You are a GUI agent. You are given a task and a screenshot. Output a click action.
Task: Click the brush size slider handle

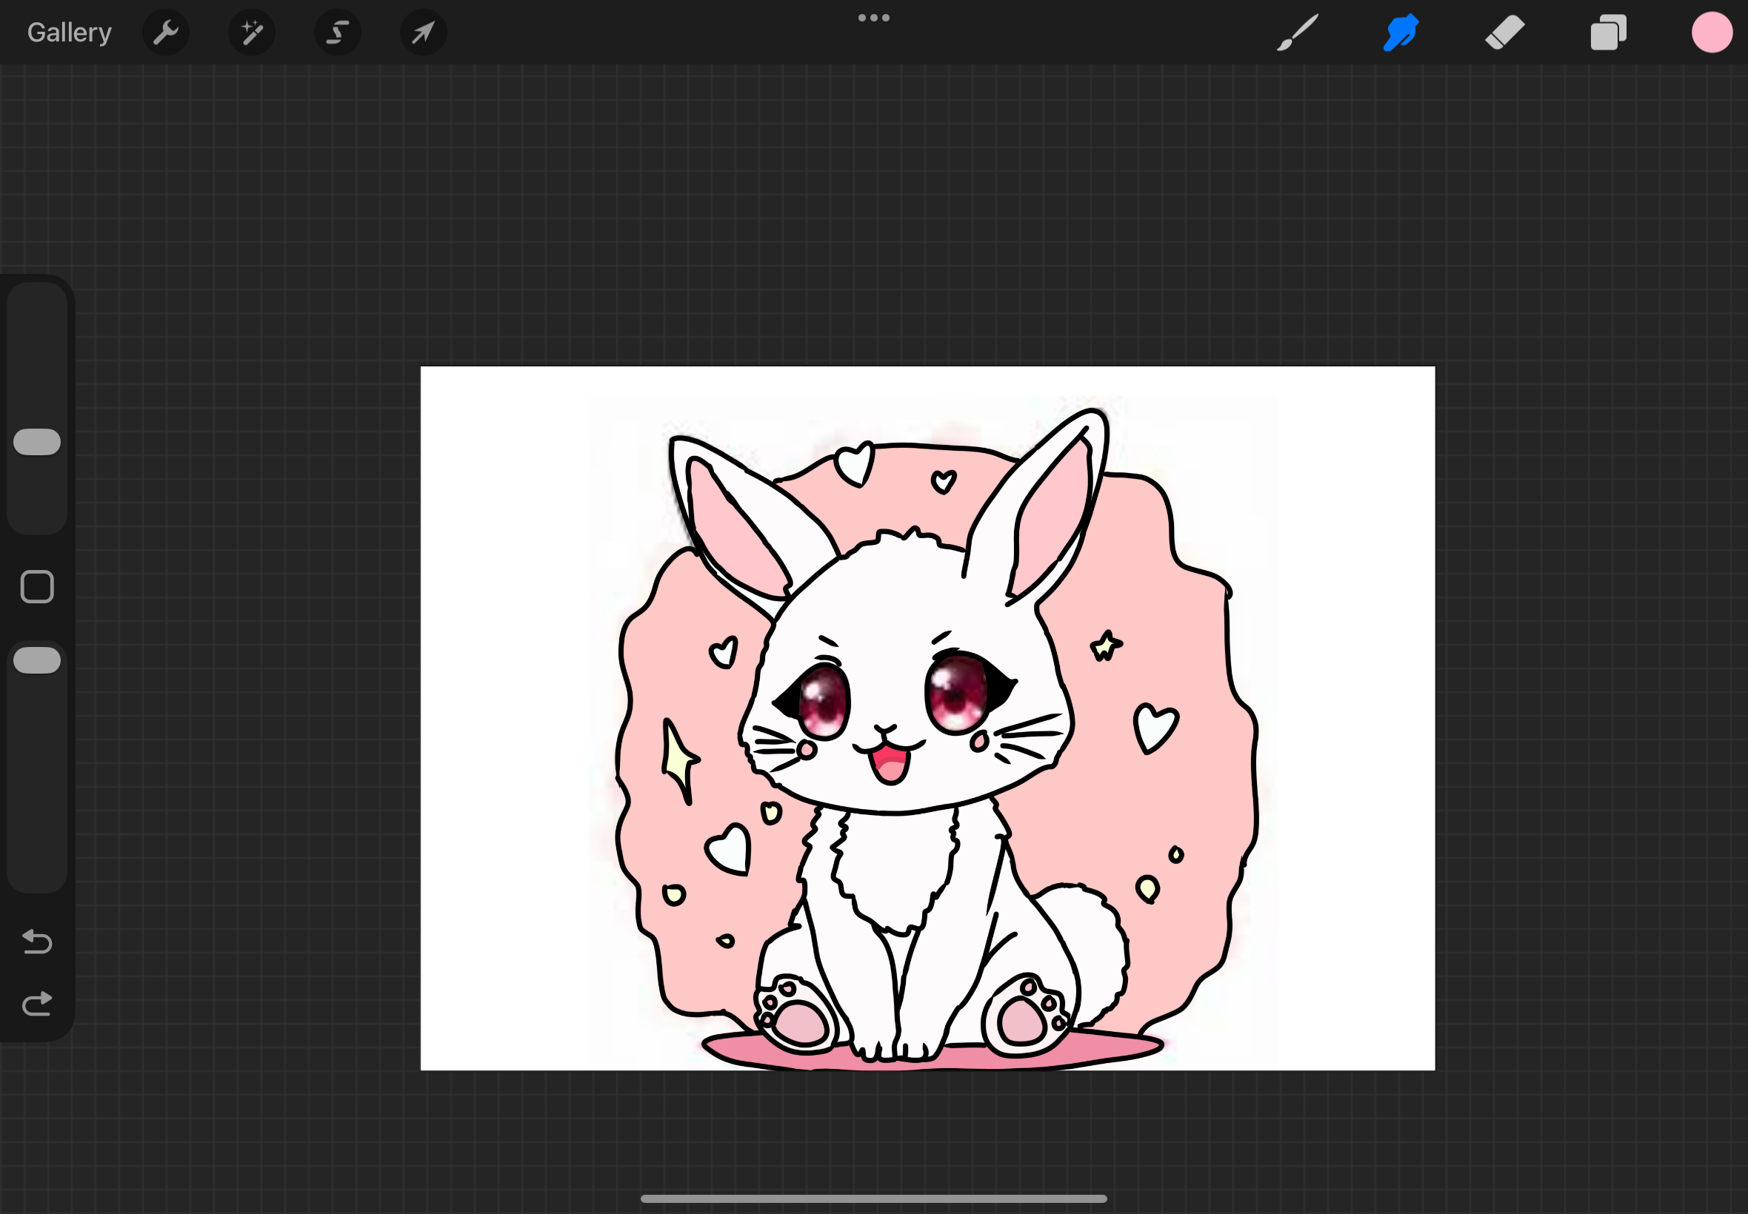36,442
